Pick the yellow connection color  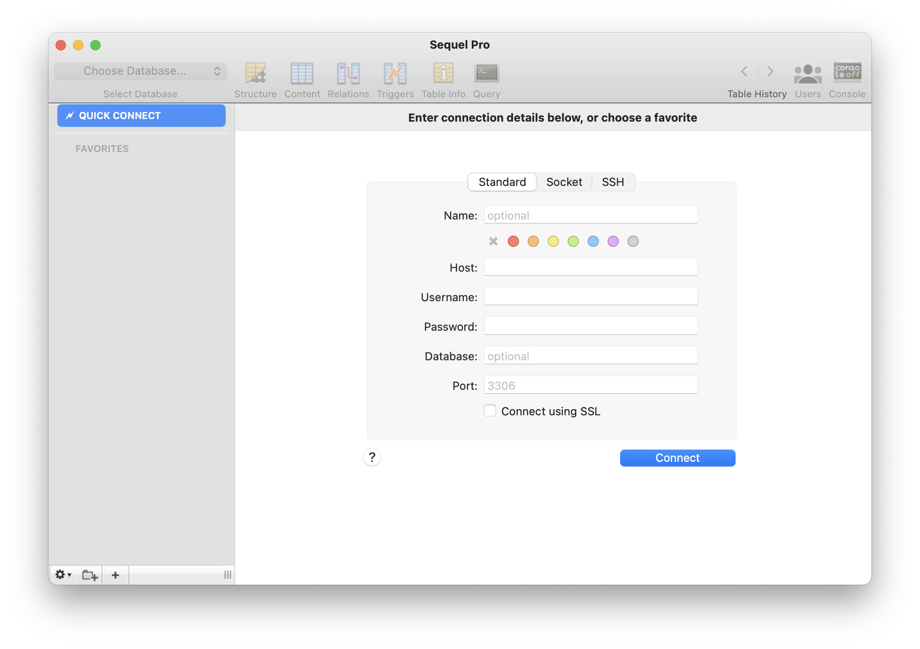pyautogui.click(x=553, y=241)
